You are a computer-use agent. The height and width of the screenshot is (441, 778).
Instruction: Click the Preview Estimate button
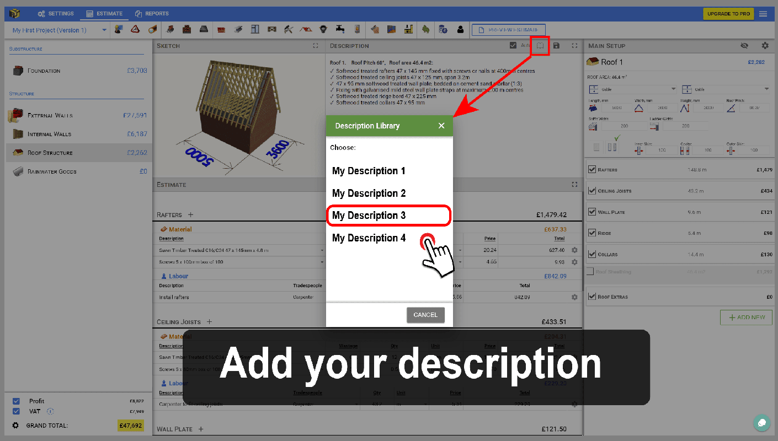pyautogui.click(x=509, y=30)
